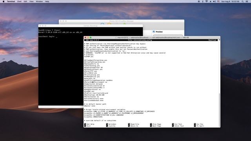251x141 pixels.
Task: Click the #ChrootDirectory none line
Action: [94, 99]
